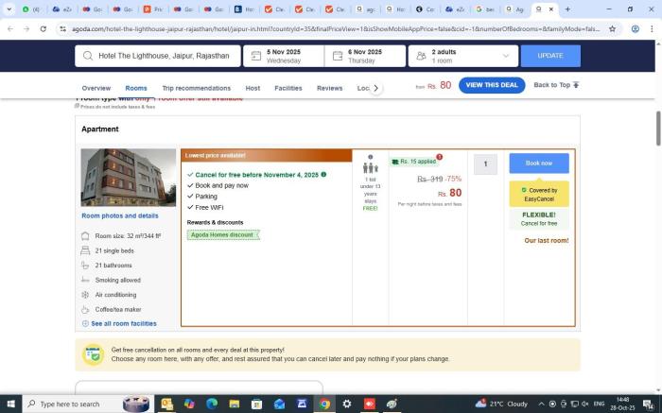Click the apartment building photo thumbnail
The width and height of the screenshot is (662, 413).
coord(129,178)
